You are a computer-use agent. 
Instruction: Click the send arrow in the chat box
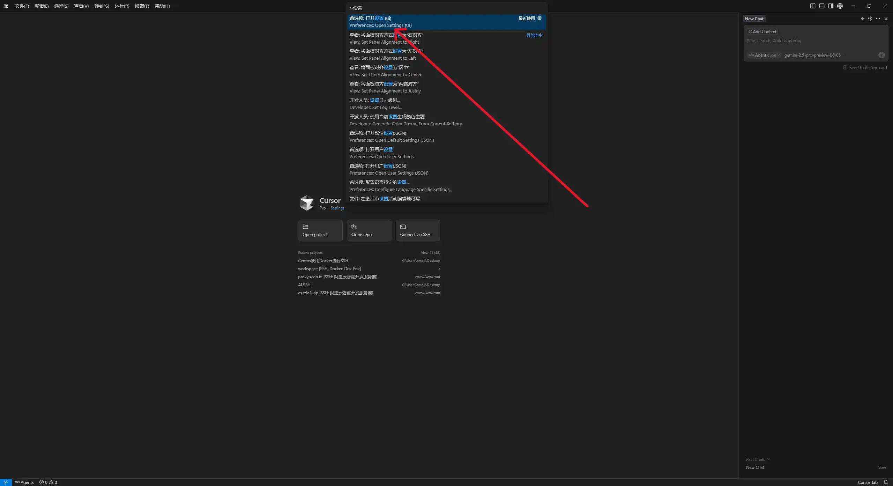881,55
